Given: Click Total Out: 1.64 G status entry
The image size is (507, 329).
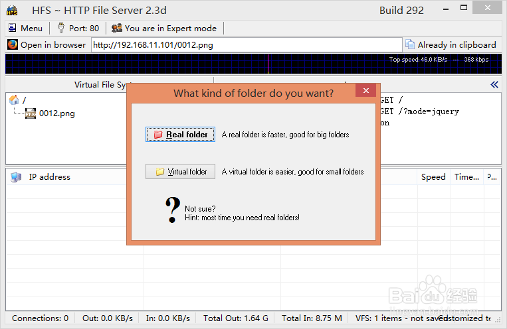Looking at the screenshot, I should pyautogui.click(x=236, y=318).
